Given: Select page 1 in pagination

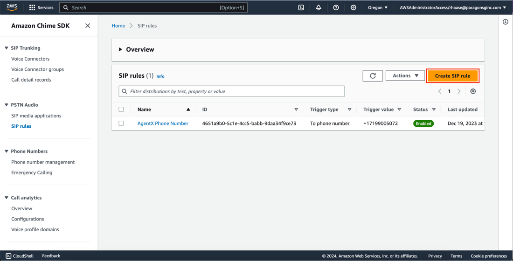Looking at the screenshot, I should [449, 91].
